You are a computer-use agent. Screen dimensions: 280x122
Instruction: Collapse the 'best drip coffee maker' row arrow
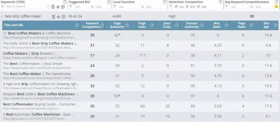[x=2, y=17]
